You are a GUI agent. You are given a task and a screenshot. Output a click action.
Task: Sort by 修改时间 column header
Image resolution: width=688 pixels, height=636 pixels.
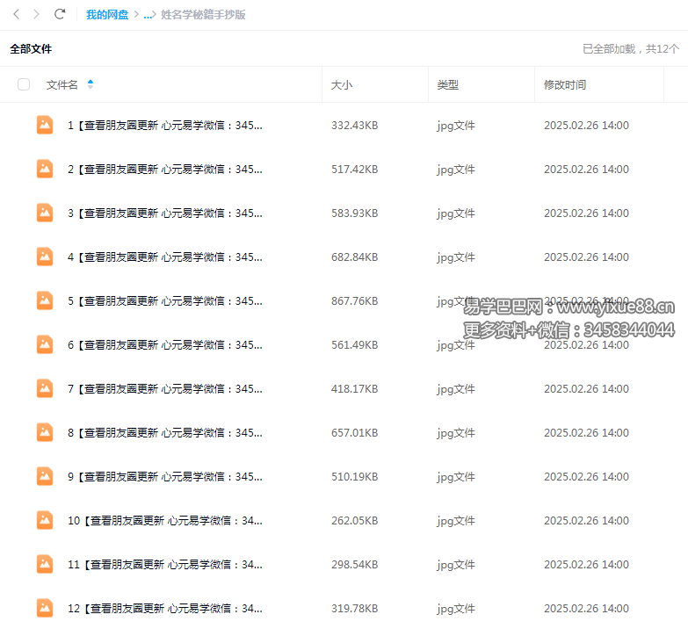564,85
